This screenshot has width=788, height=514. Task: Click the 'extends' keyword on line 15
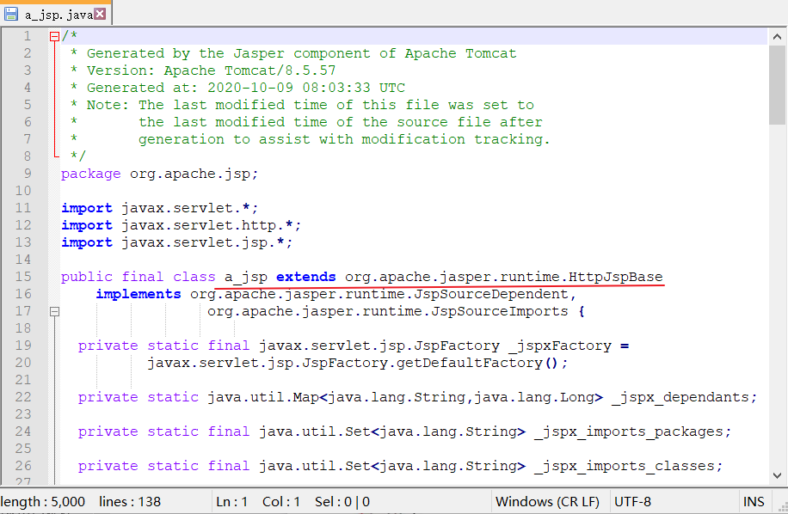click(x=306, y=277)
